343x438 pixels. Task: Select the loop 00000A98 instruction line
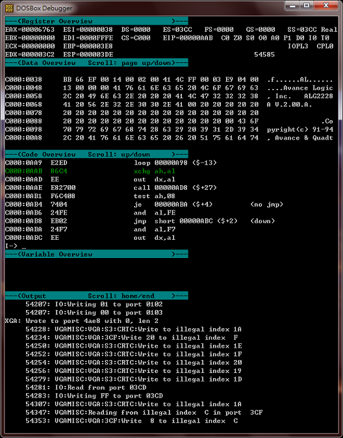tap(110, 162)
